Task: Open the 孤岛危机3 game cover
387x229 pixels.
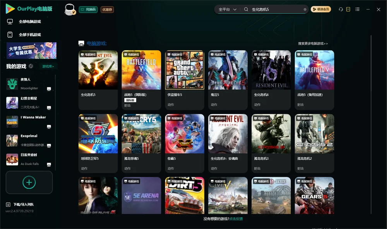Action: [271, 134]
